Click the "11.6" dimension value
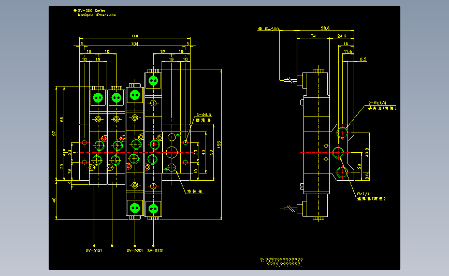449x276 pixels. point(347,52)
